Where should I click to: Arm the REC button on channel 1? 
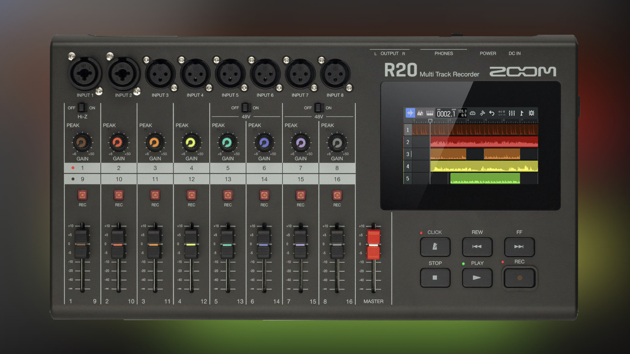(82, 195)
